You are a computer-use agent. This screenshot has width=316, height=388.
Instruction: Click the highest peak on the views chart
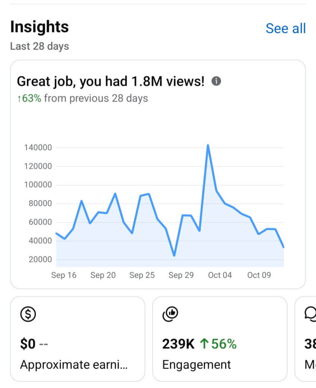coord(208,145)
